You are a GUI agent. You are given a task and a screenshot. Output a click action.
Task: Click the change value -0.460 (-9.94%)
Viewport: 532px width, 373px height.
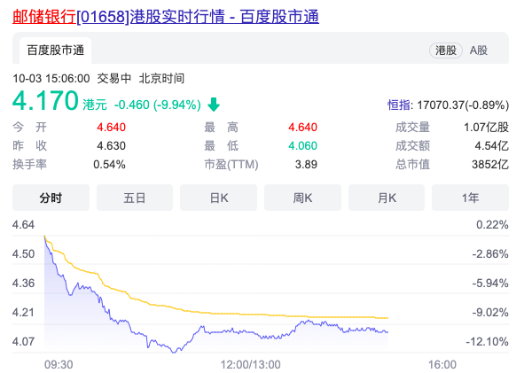click(158, 105)
